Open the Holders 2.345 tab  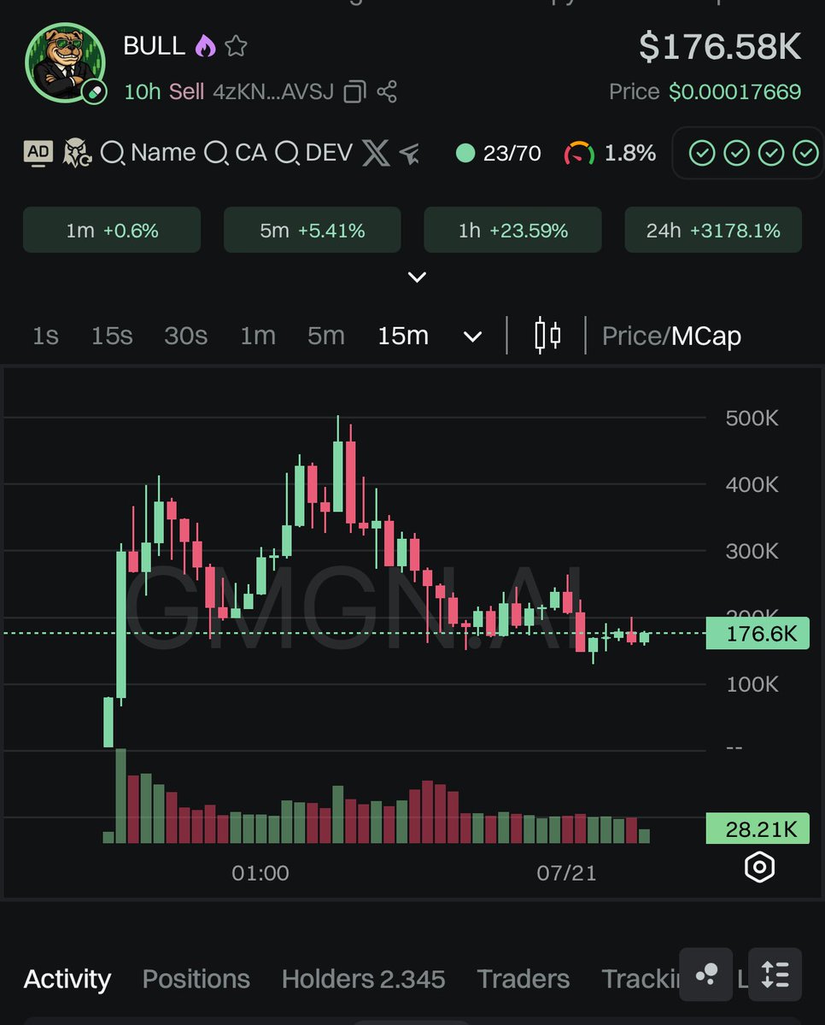point(364,979)
